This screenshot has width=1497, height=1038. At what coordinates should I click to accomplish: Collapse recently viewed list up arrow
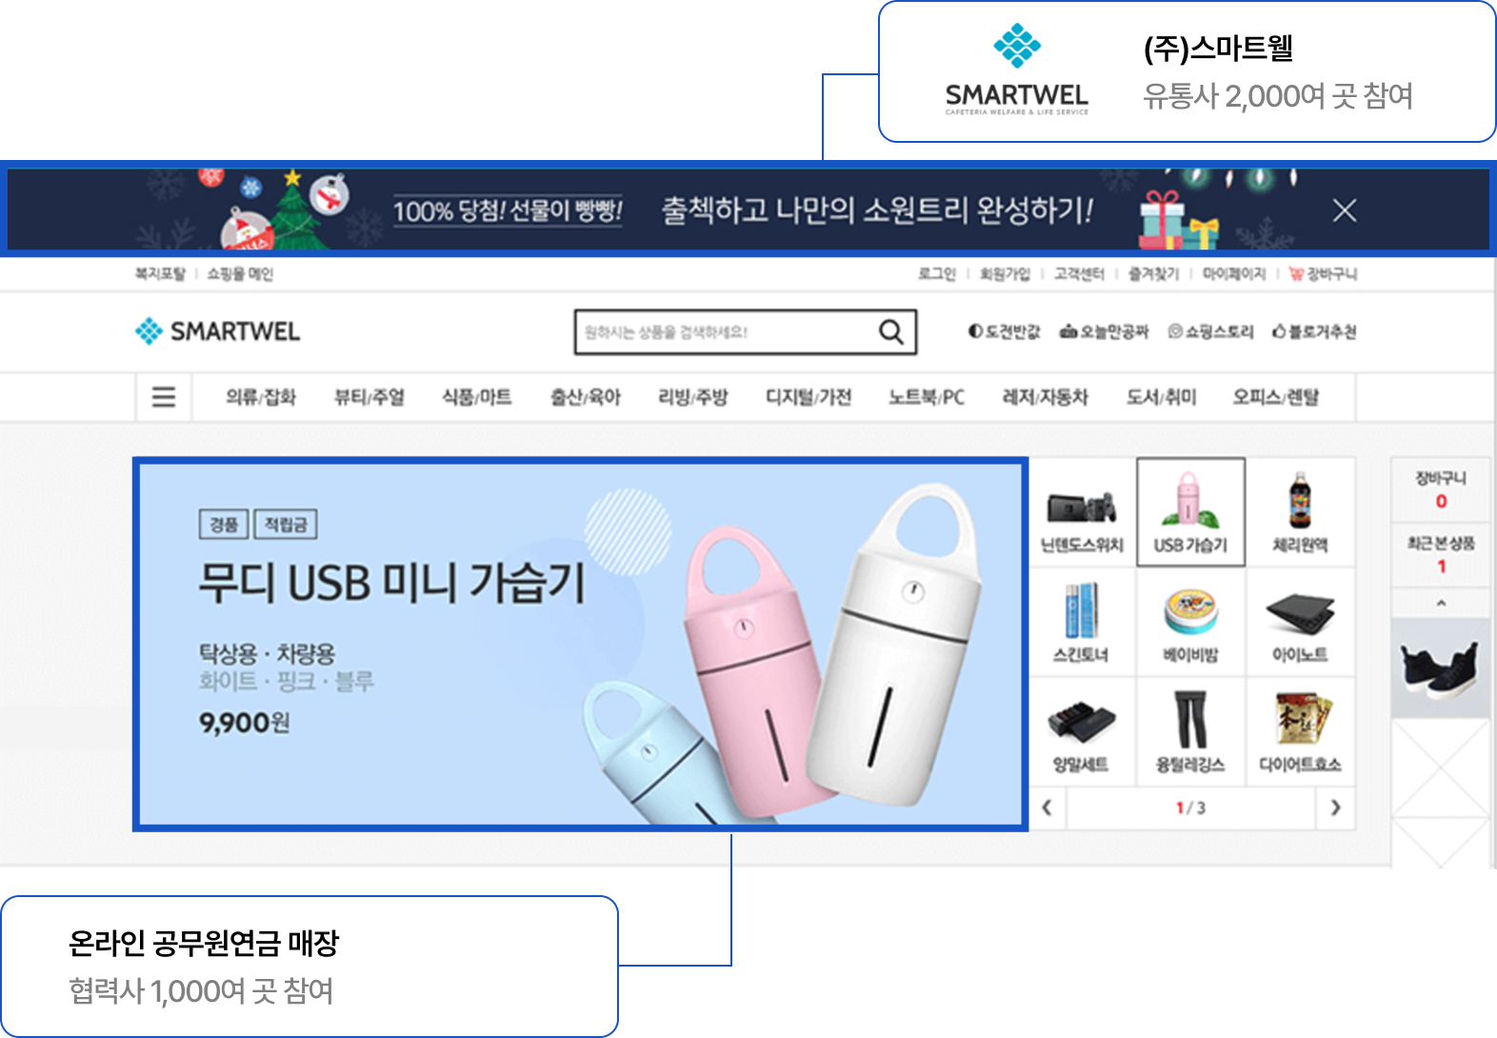[1441, 603]
